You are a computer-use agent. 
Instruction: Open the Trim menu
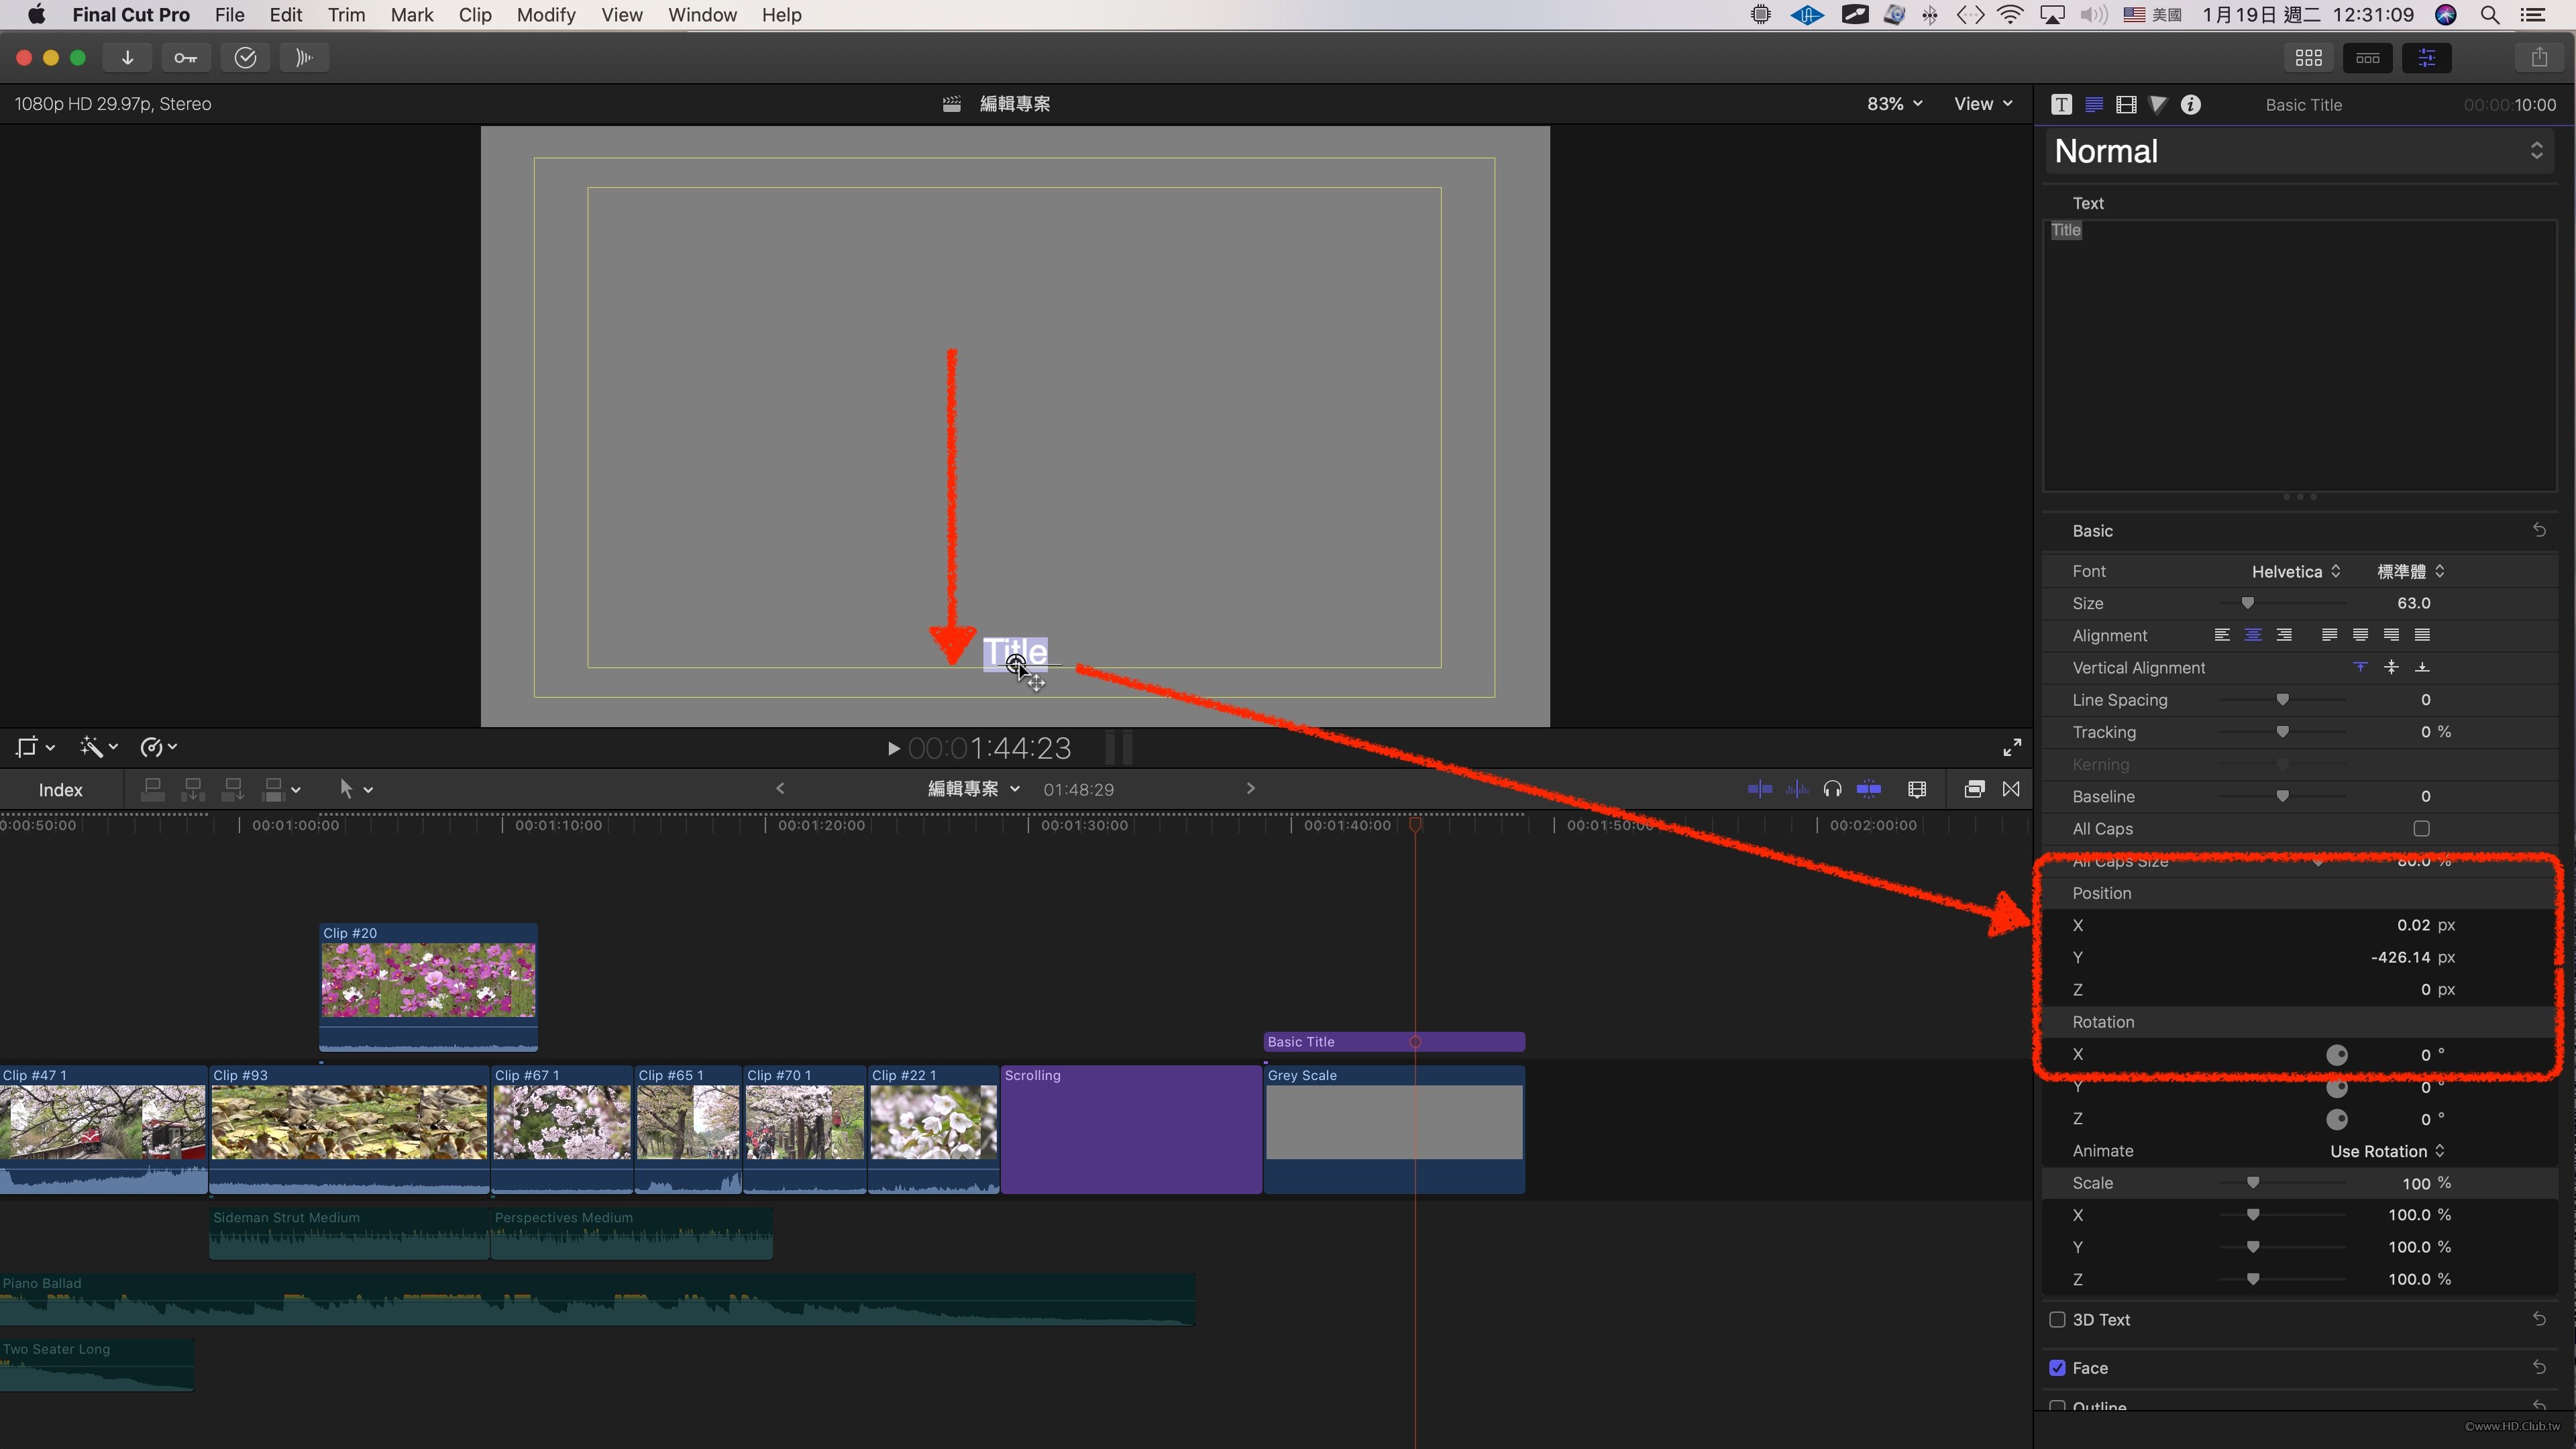[346, 15]
